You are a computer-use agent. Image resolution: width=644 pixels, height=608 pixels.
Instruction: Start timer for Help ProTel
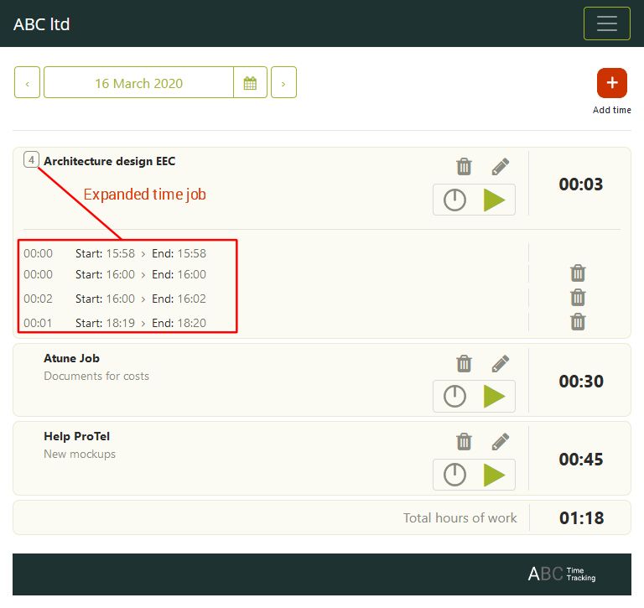[494, 475]
